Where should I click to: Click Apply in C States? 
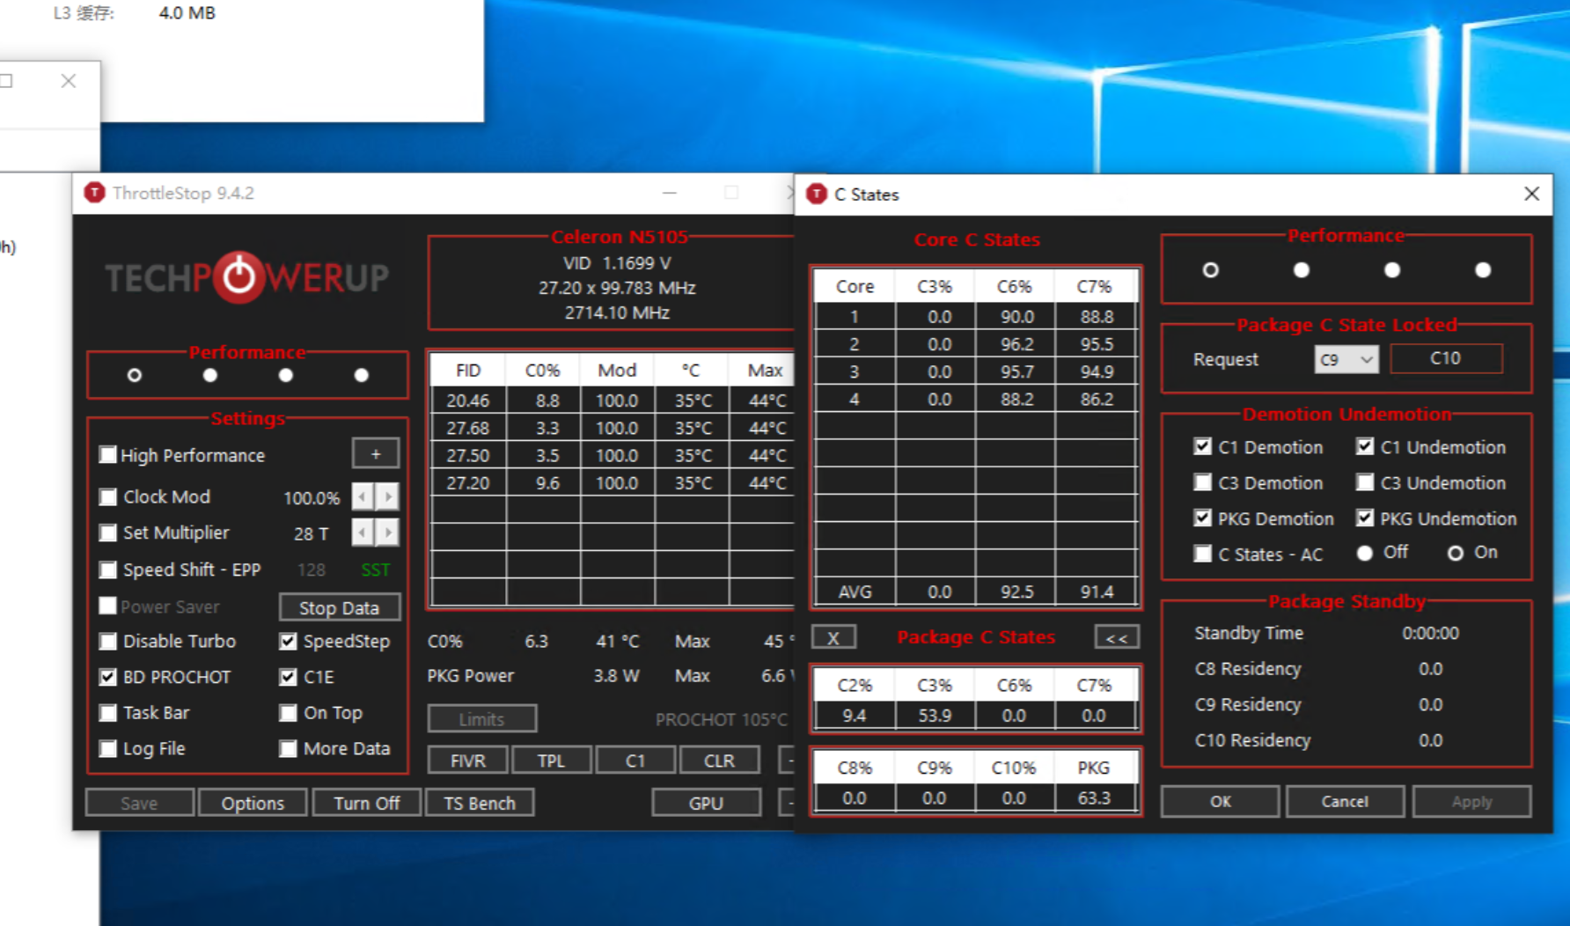pos(1472,801)
